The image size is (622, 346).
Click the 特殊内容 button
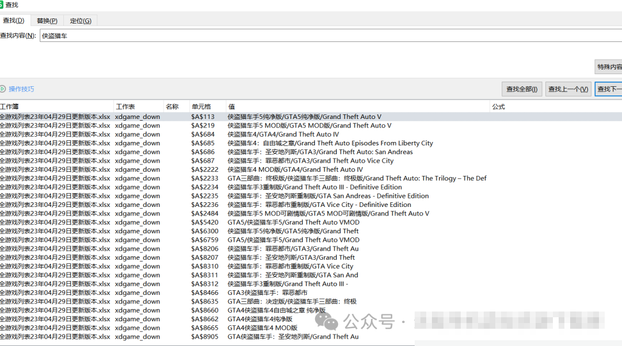click(x=609, y=67)
